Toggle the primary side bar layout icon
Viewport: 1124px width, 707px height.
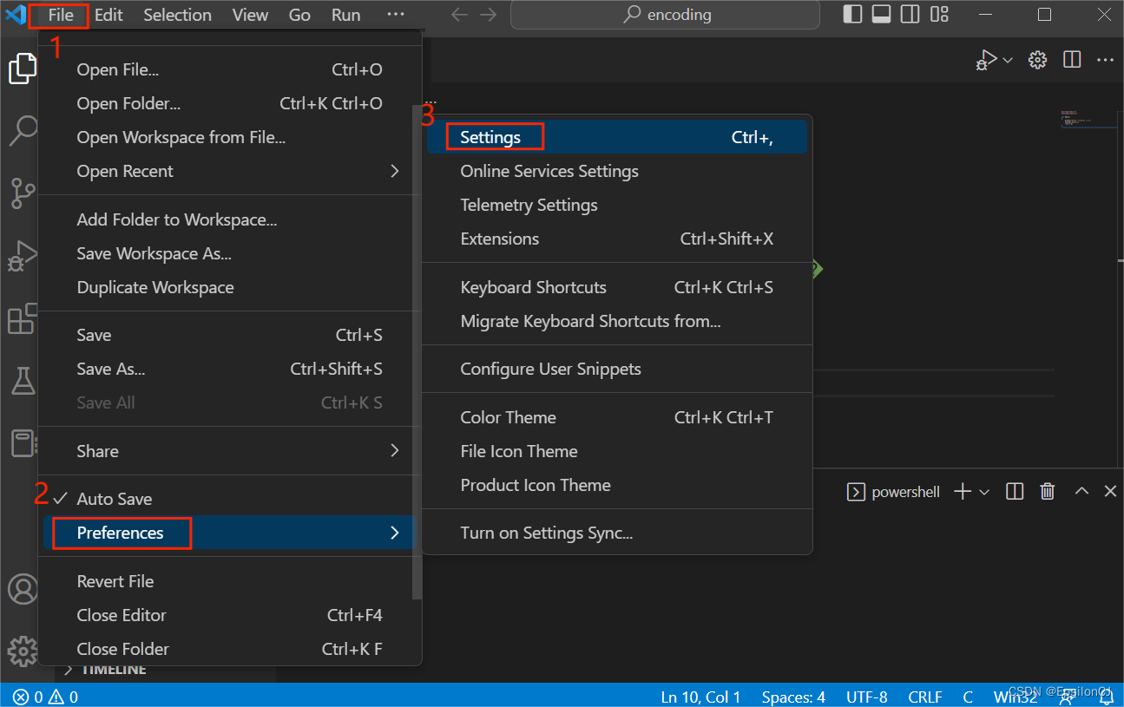(x=853, y=14)
